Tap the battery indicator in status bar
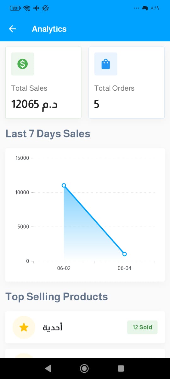170x379 pixels. point(15,8)
